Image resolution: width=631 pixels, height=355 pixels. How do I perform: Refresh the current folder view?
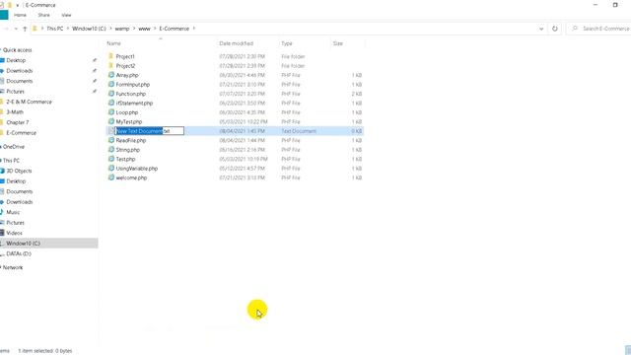pos(555,29)
